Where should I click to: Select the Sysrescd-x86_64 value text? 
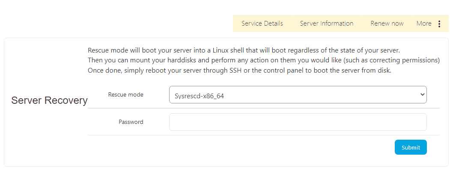click(200, 96)
